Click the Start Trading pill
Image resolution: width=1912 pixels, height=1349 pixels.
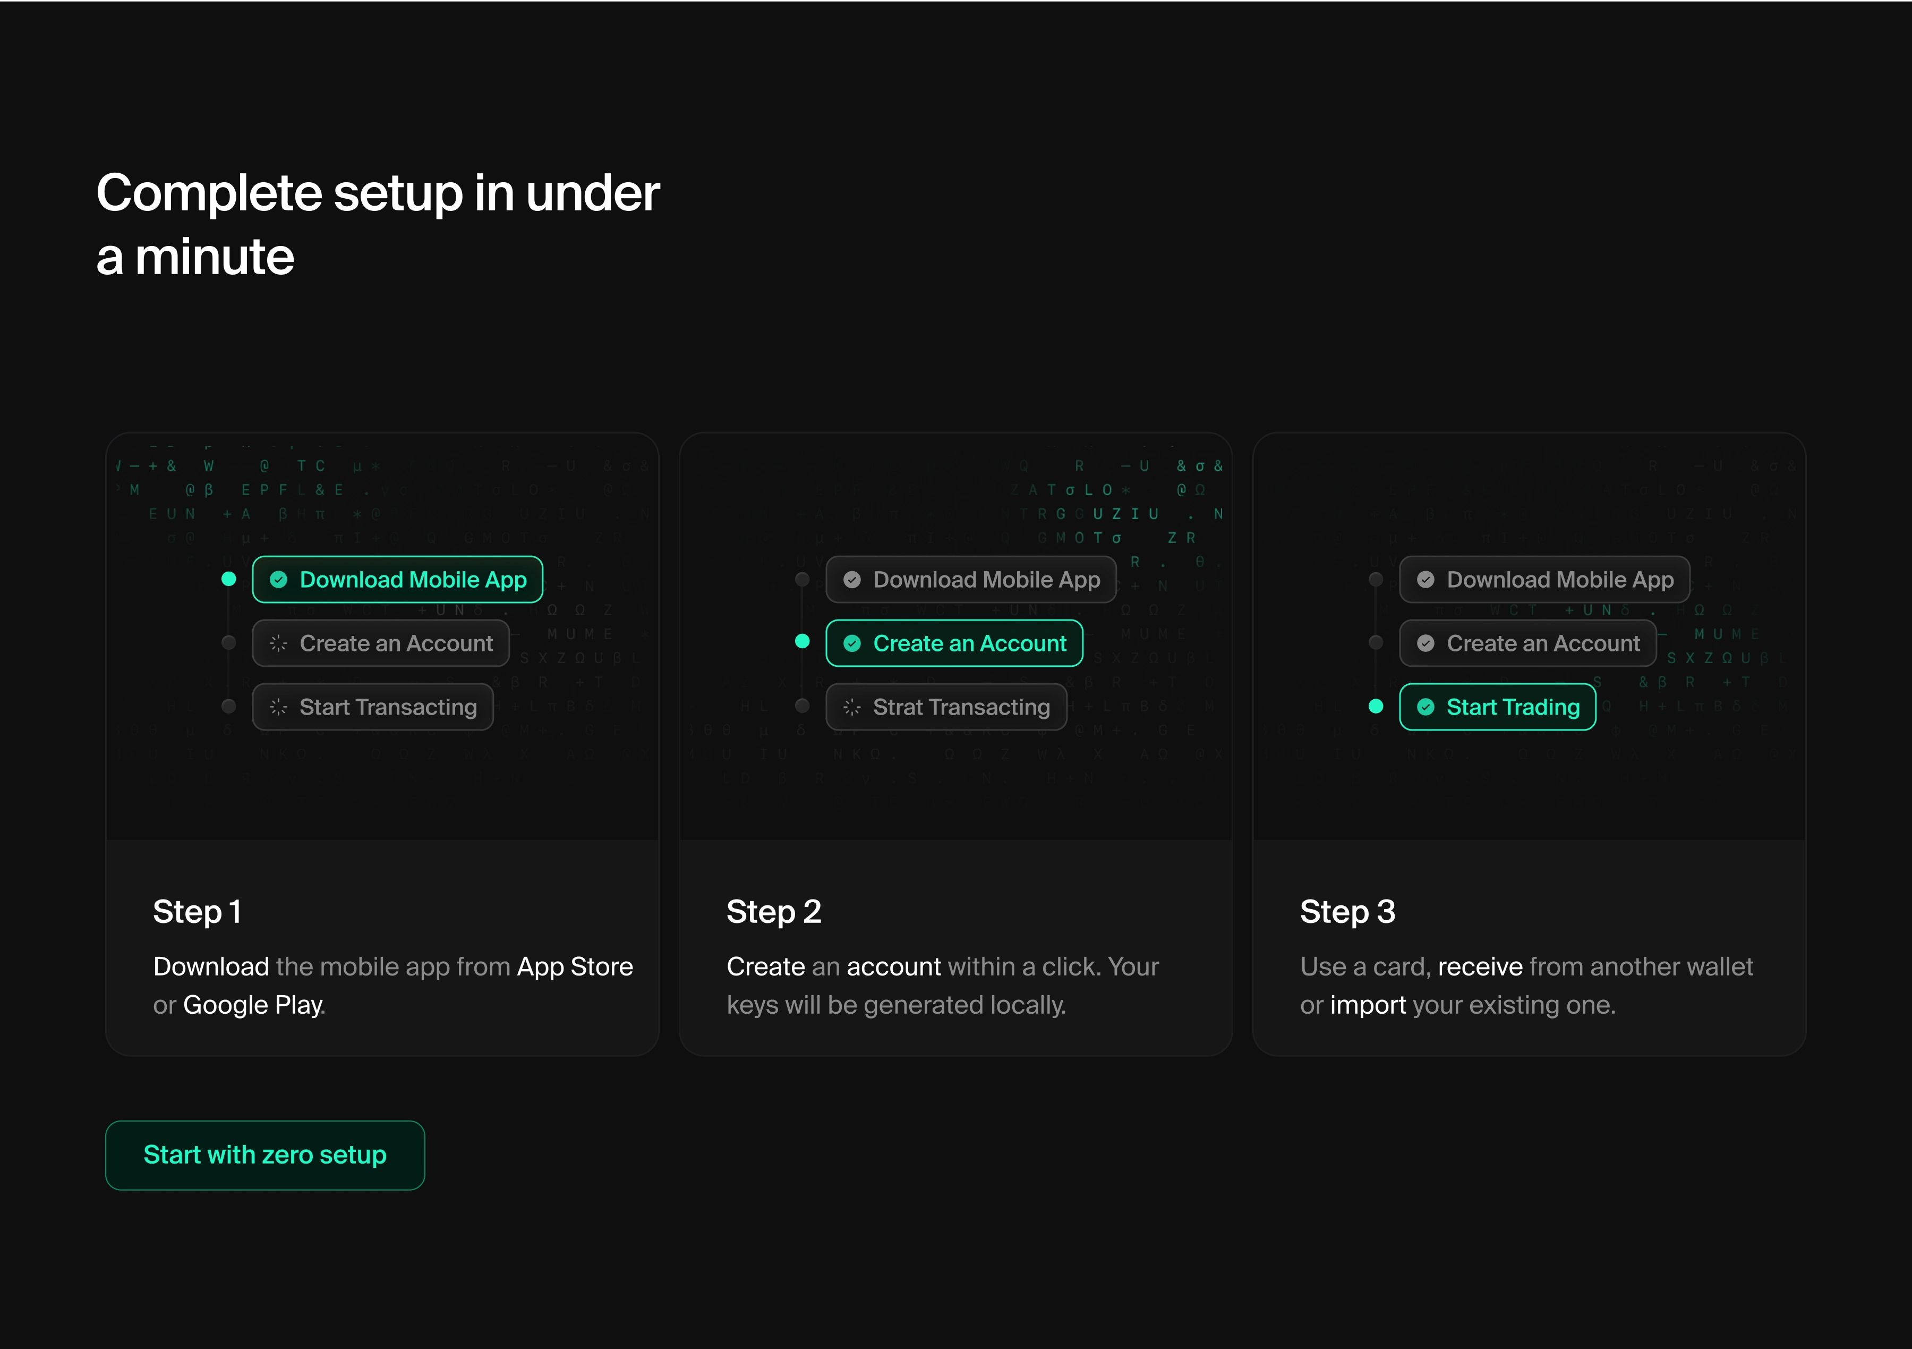pos(1497,707)
